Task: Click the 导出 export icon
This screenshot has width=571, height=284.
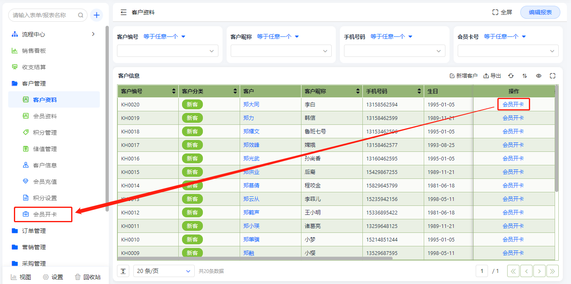Action: 492,76
